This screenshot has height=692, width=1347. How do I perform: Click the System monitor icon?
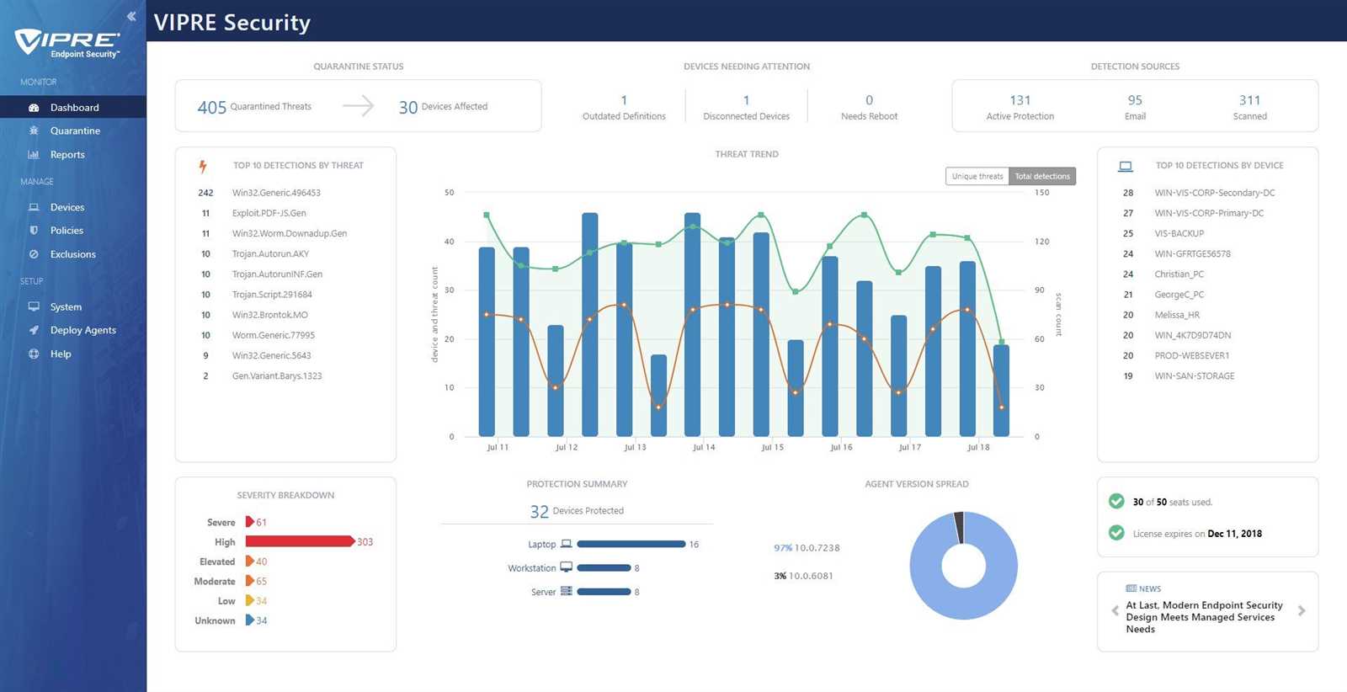(x=34, y=306)
